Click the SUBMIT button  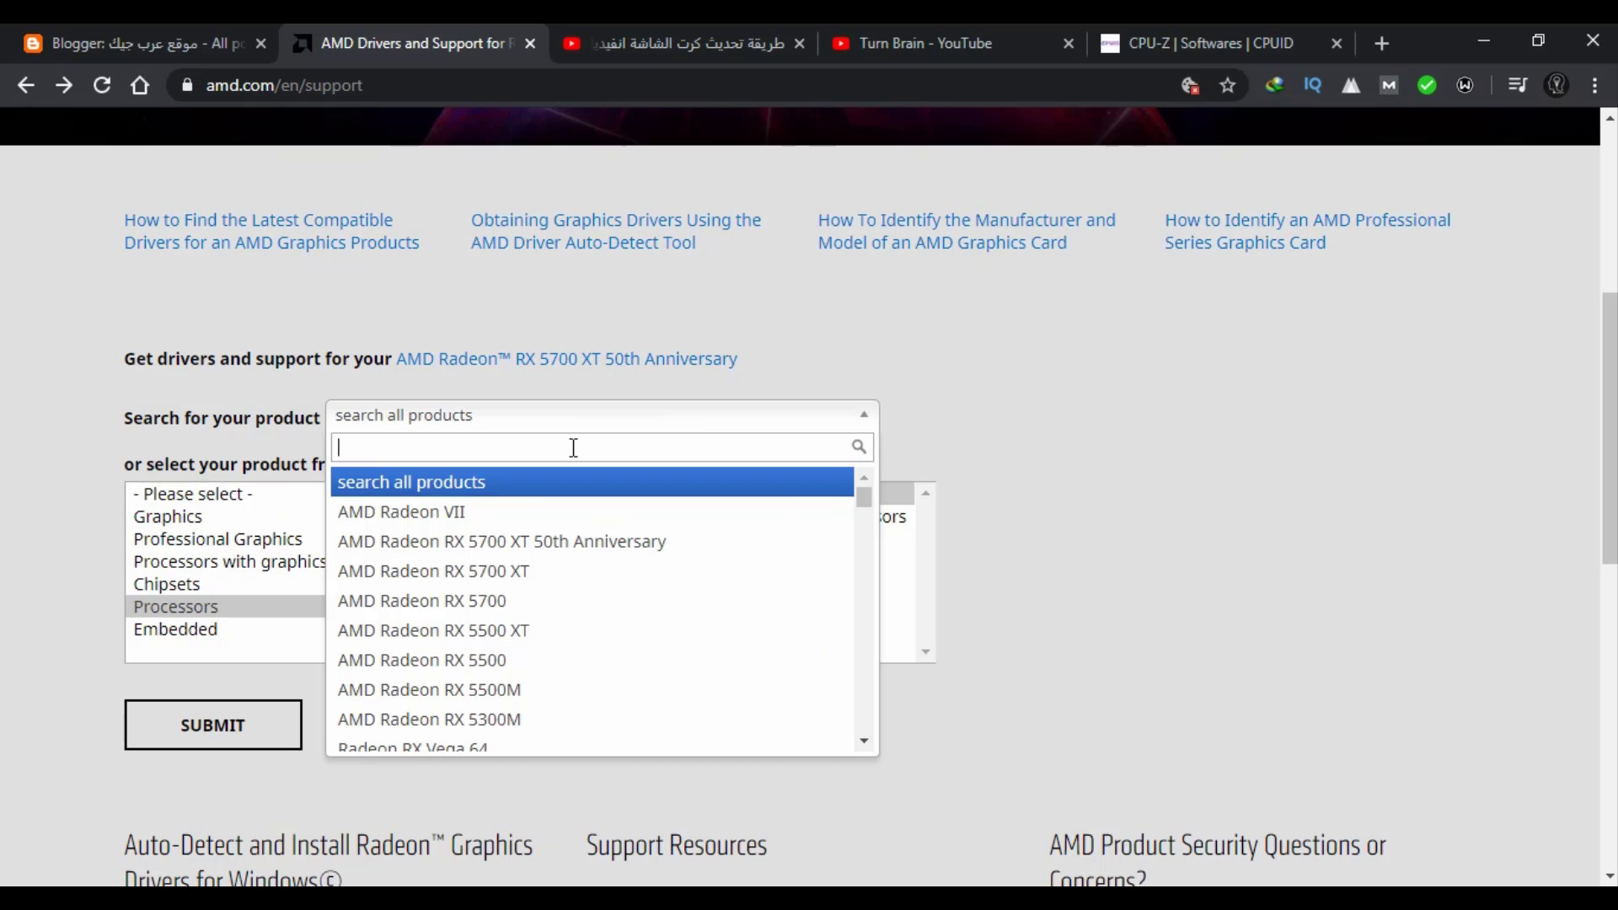213,725
